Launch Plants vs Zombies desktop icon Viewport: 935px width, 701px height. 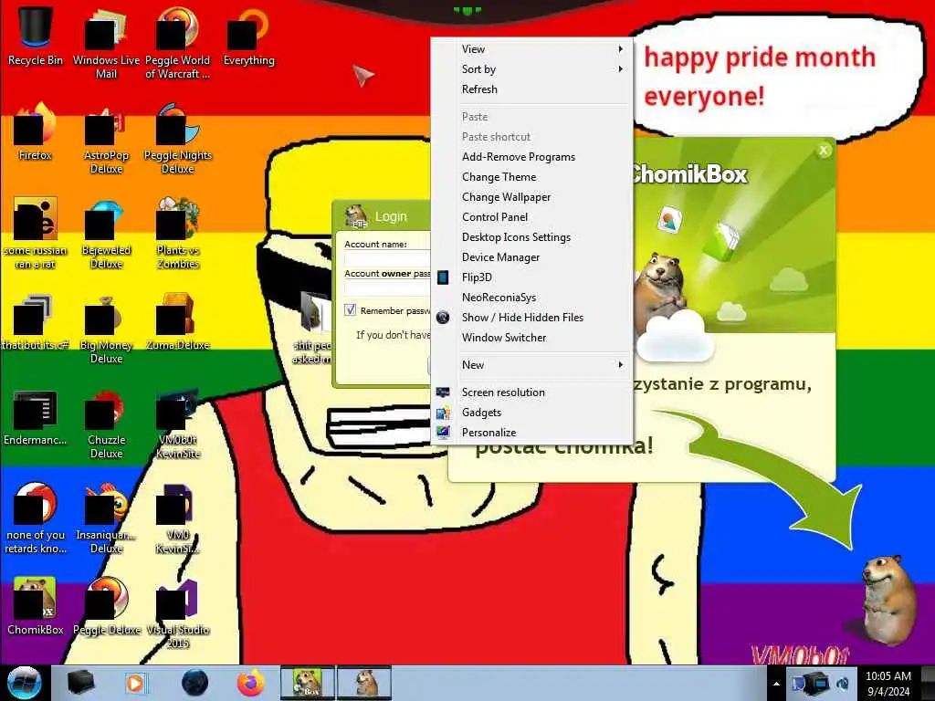click(177, 233)
